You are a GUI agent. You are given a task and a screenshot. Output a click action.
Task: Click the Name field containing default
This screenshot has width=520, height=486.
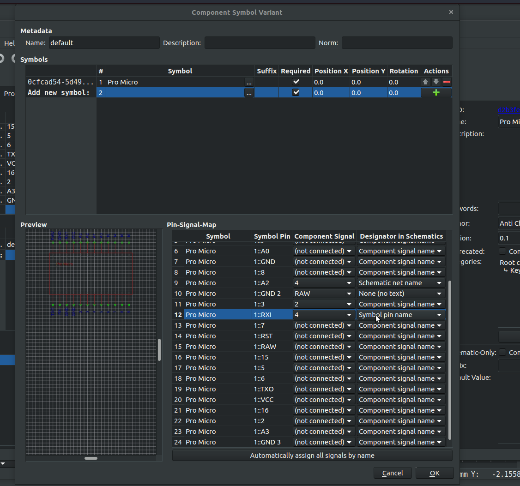tap(104, 43)
